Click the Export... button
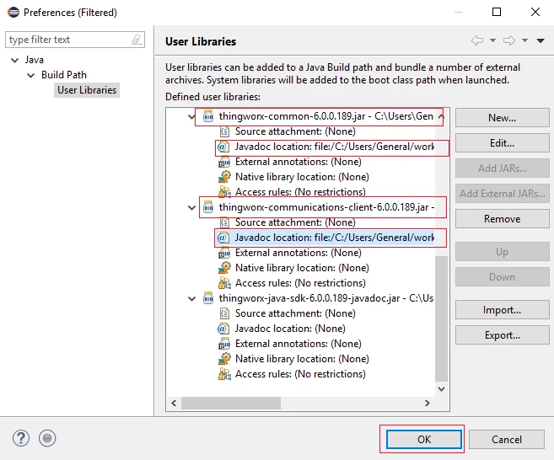Image resolution: width=554 pixels, height=460 pixels. [502, 335]
